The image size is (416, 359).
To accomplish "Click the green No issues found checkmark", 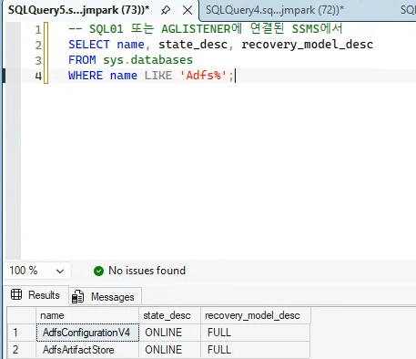I will 98,271.
